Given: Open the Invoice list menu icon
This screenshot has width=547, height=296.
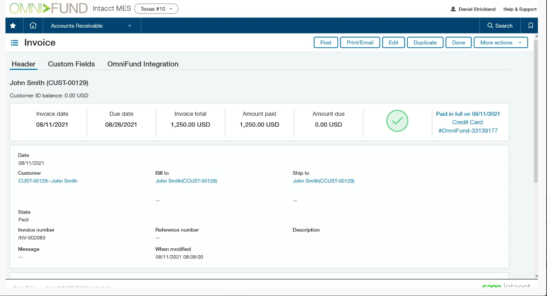Looking at the screenshot, I should pyautogui.click(x=15, y=43).
